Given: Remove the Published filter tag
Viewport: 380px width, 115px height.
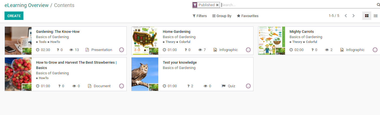Looking at the screenshot, I should coord(217,5).
